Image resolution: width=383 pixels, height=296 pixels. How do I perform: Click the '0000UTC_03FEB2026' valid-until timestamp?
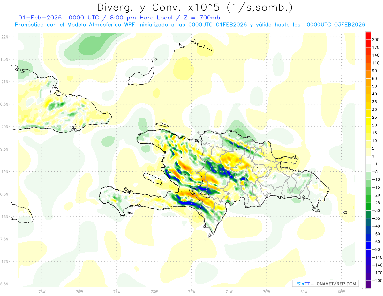pos(336,25)
